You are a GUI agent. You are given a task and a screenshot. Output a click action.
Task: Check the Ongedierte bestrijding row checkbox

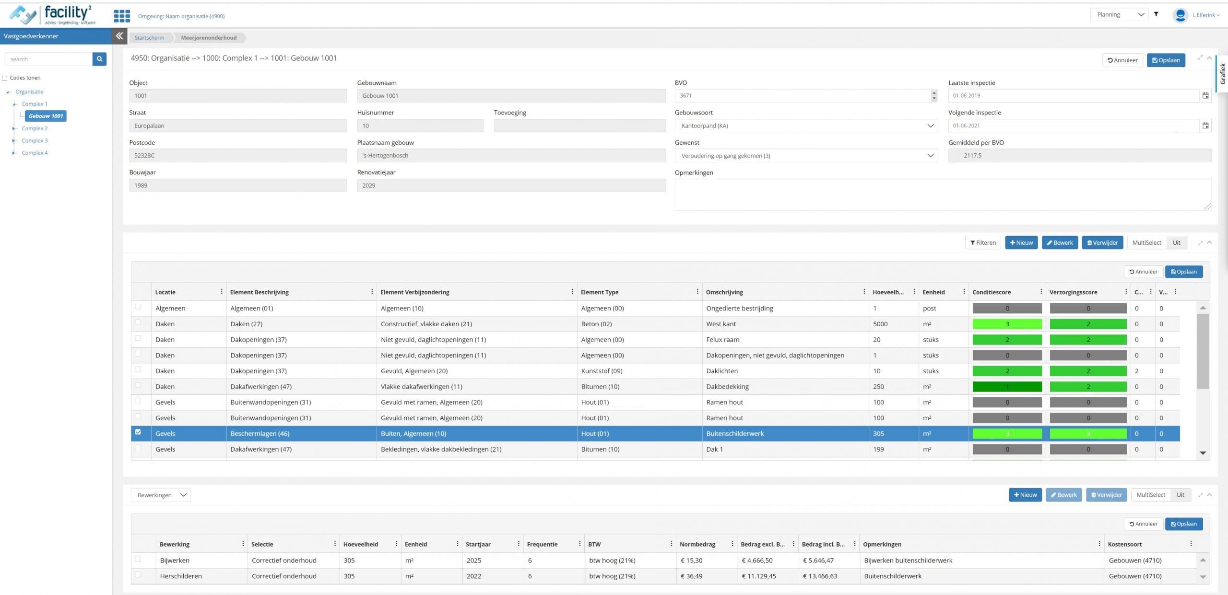tap(138, 307)
